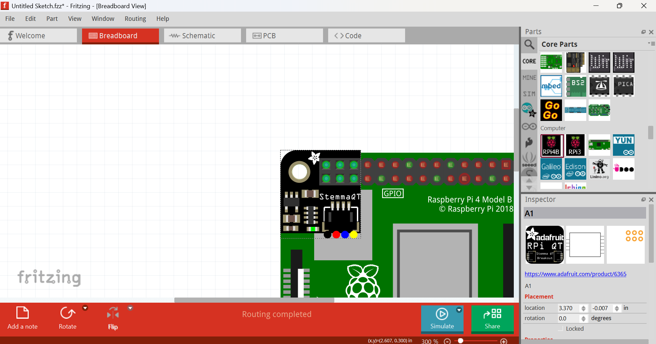Open the adafruit.com/product/6365 link
The height and width of the screenshot is (344, 656).
coord(575,274)
